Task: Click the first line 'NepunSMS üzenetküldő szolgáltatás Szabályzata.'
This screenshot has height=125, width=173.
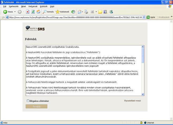Action: (53, 47)
